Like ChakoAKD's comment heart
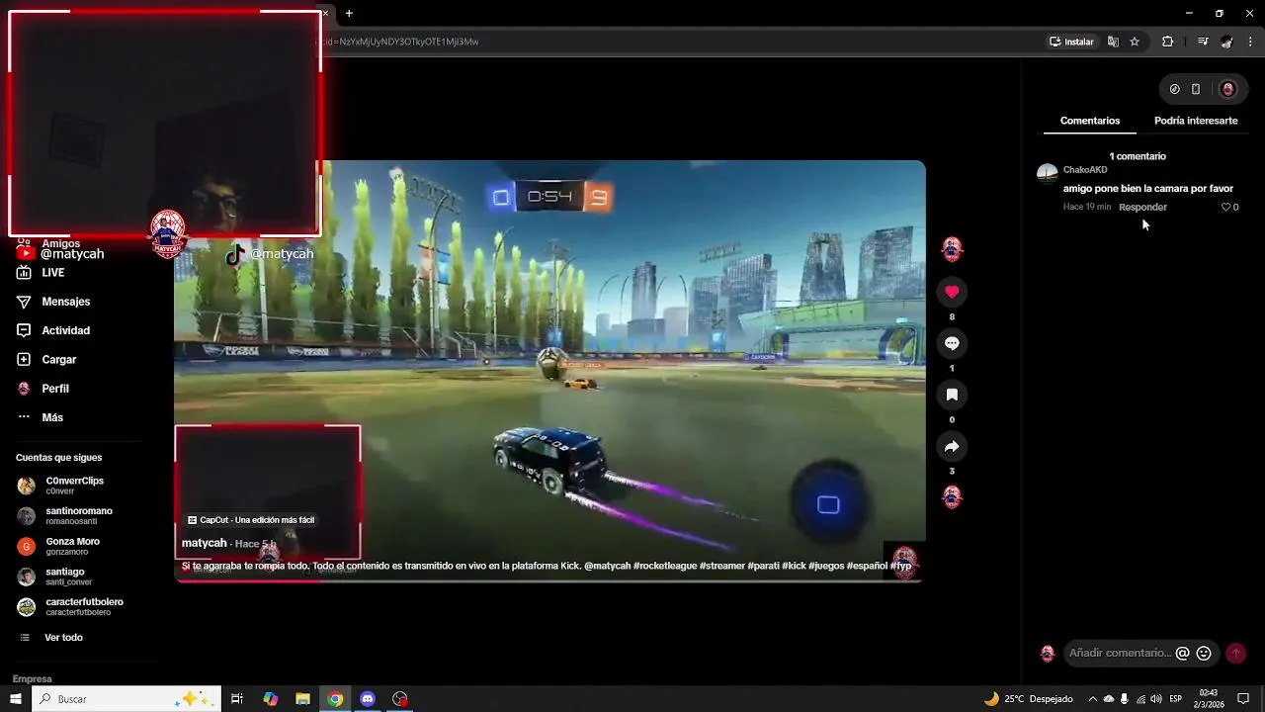Screen dimensions: 1265x712 pyautogui.click(x=1225, y=207)
